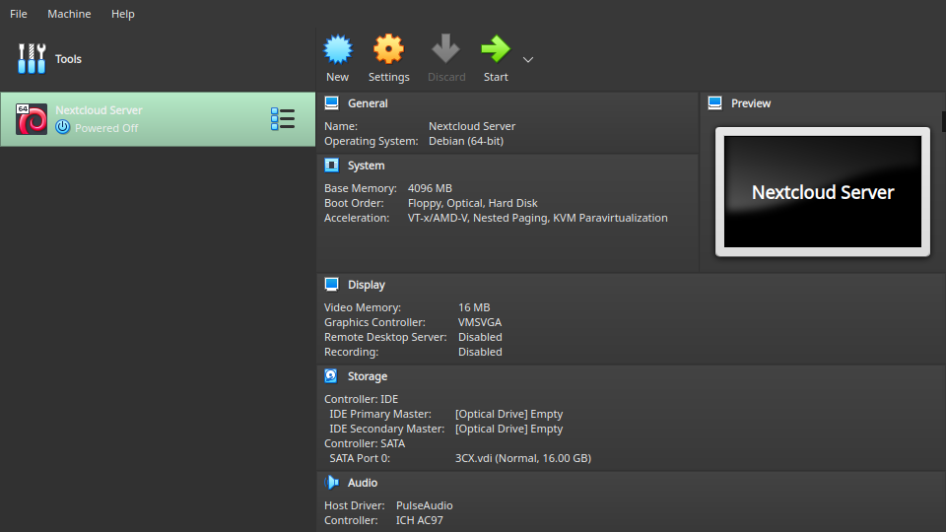Image resolution: width=946 pixels, height=532 pixels.
Task: Open the Audio section heading
Action: [363, 483]
